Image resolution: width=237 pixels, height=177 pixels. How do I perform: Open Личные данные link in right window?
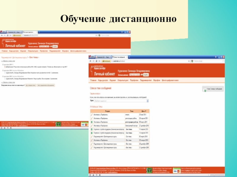pyautogui.click(x=123, y=75)
